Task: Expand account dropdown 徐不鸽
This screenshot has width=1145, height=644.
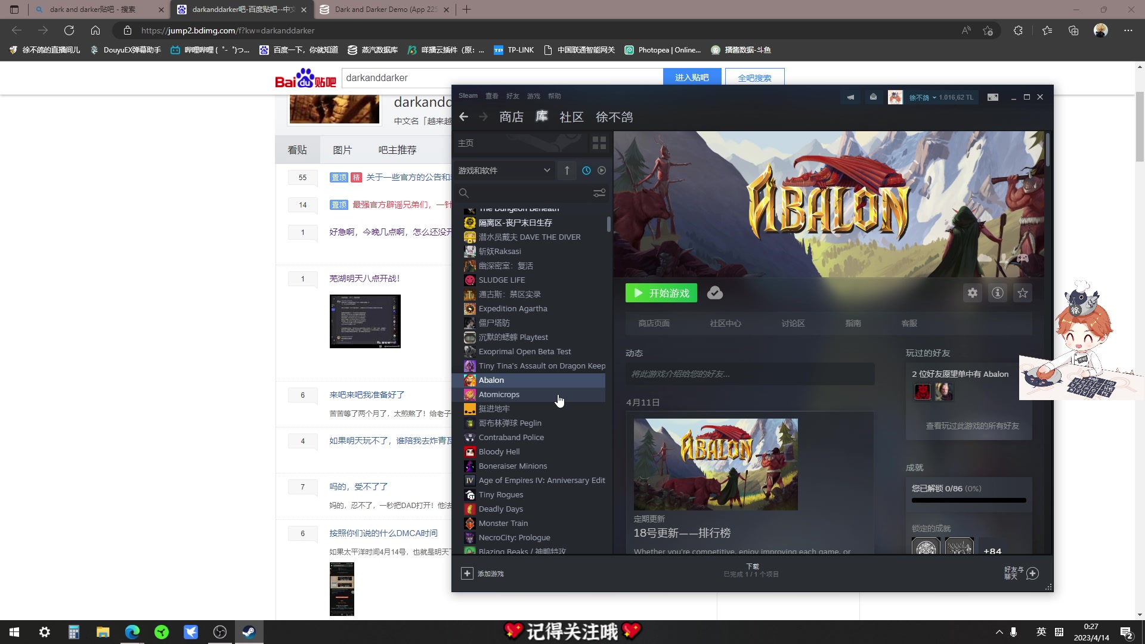Action: tap(922, 97)
